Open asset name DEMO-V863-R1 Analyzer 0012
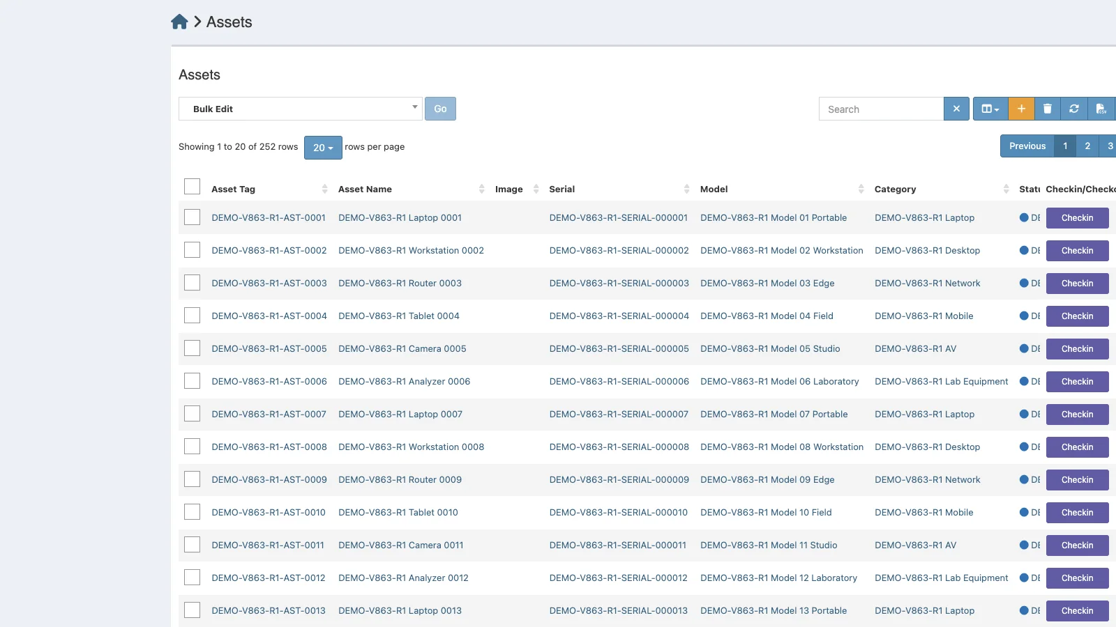1116x627 pixels. (403, 578)
